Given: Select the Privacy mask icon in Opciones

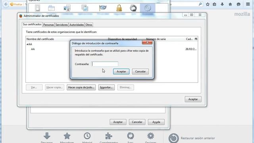Looking at the screenshot, I should click(103, 8).
